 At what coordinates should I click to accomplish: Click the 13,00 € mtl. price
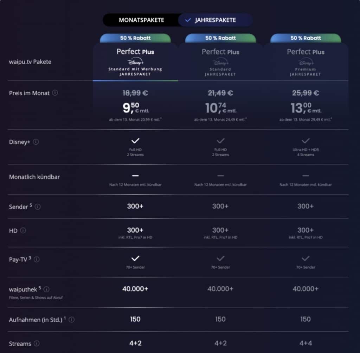pos(306,108)
